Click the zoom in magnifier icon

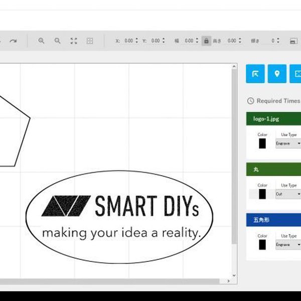pyautogui.click(x=42, y=41)
